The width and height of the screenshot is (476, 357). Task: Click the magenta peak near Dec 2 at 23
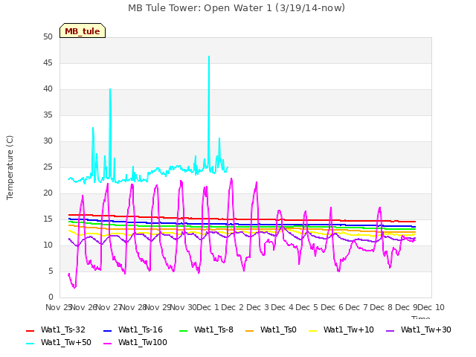[231, 178]
